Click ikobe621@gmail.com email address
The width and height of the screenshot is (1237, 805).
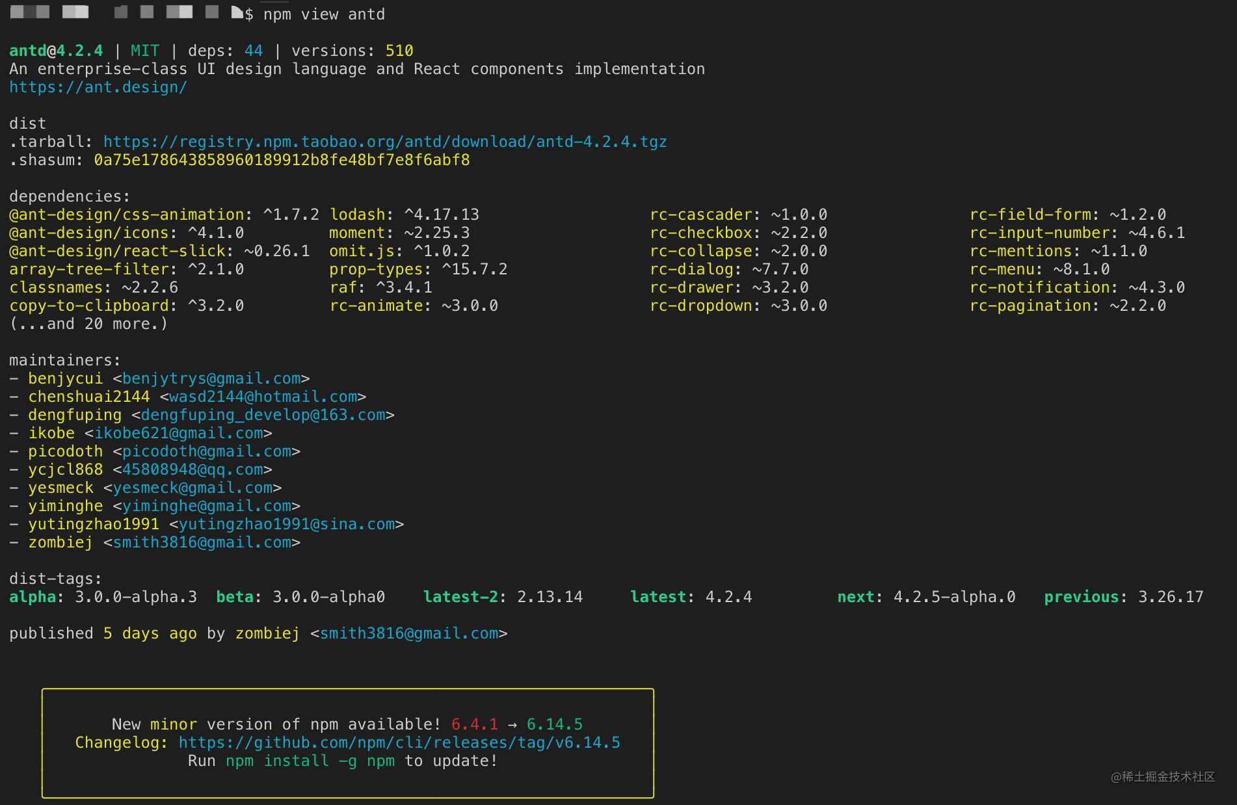(179, 433)
